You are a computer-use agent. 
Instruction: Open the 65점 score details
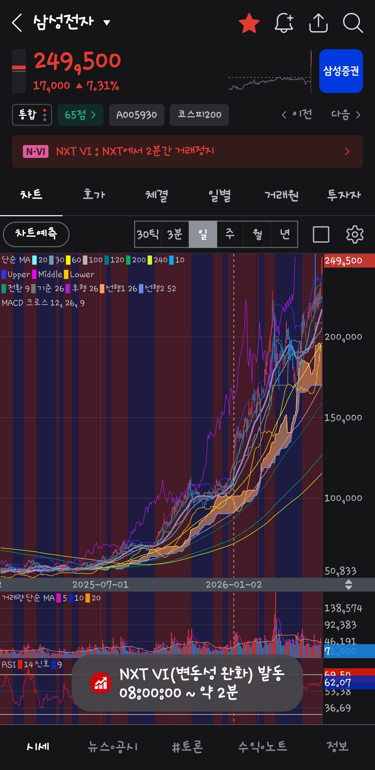click(x=80, y=115)
